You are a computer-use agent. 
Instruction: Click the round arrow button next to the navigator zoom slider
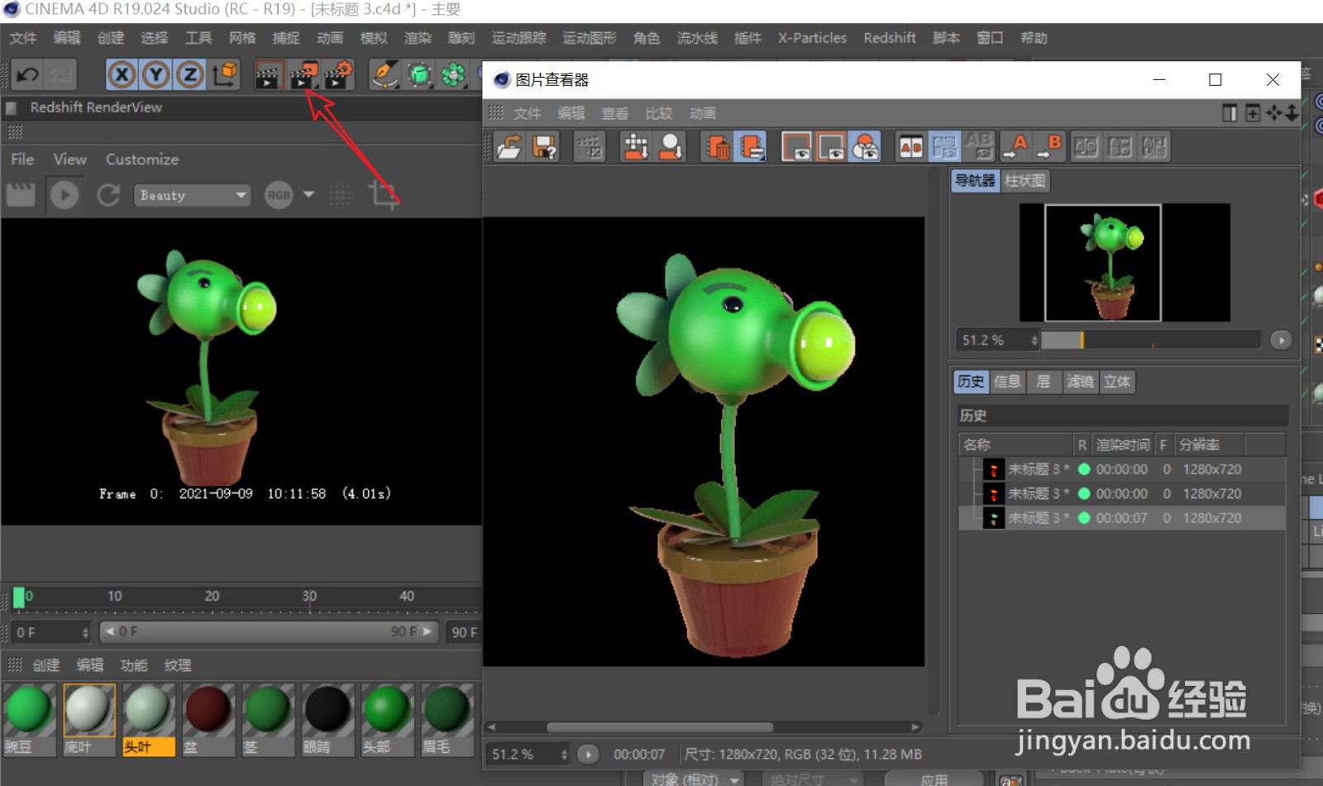click(x=1281, y=340)
